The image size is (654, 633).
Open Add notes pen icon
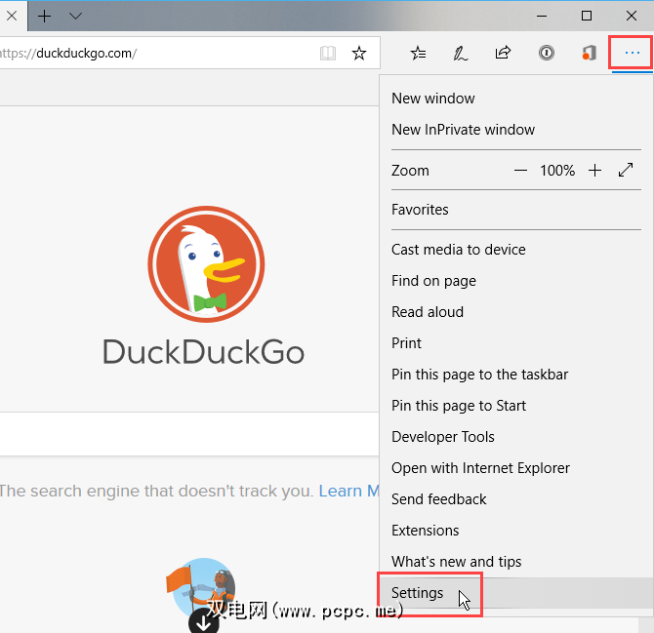point(461,54)
